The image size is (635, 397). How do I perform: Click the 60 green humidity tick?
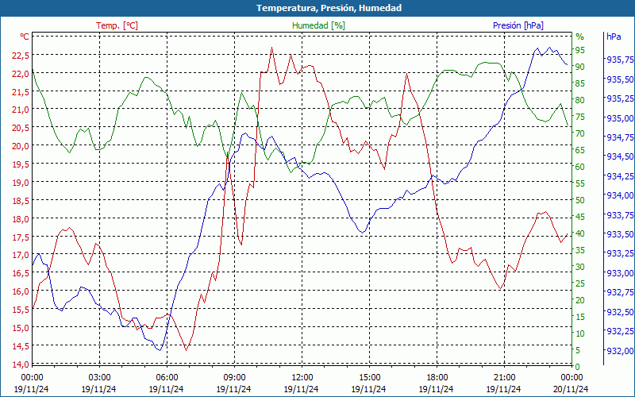click(580, 167)
